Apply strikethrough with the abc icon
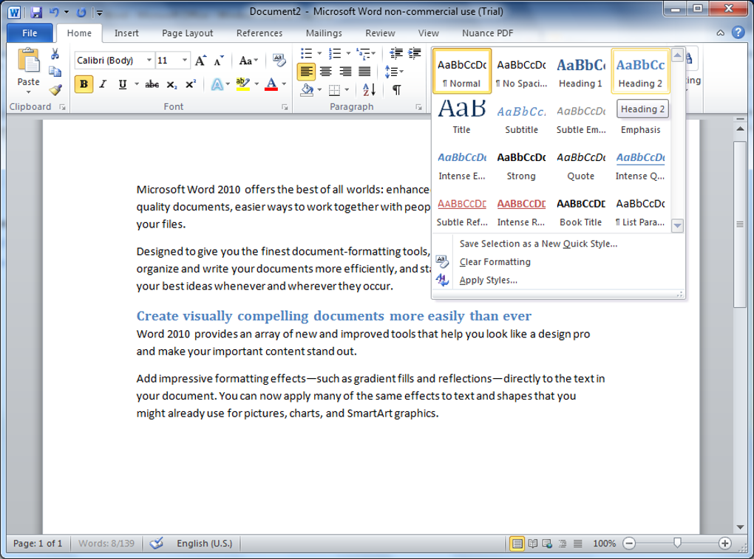This screenshot has width=754, height=559. (152, 84)
